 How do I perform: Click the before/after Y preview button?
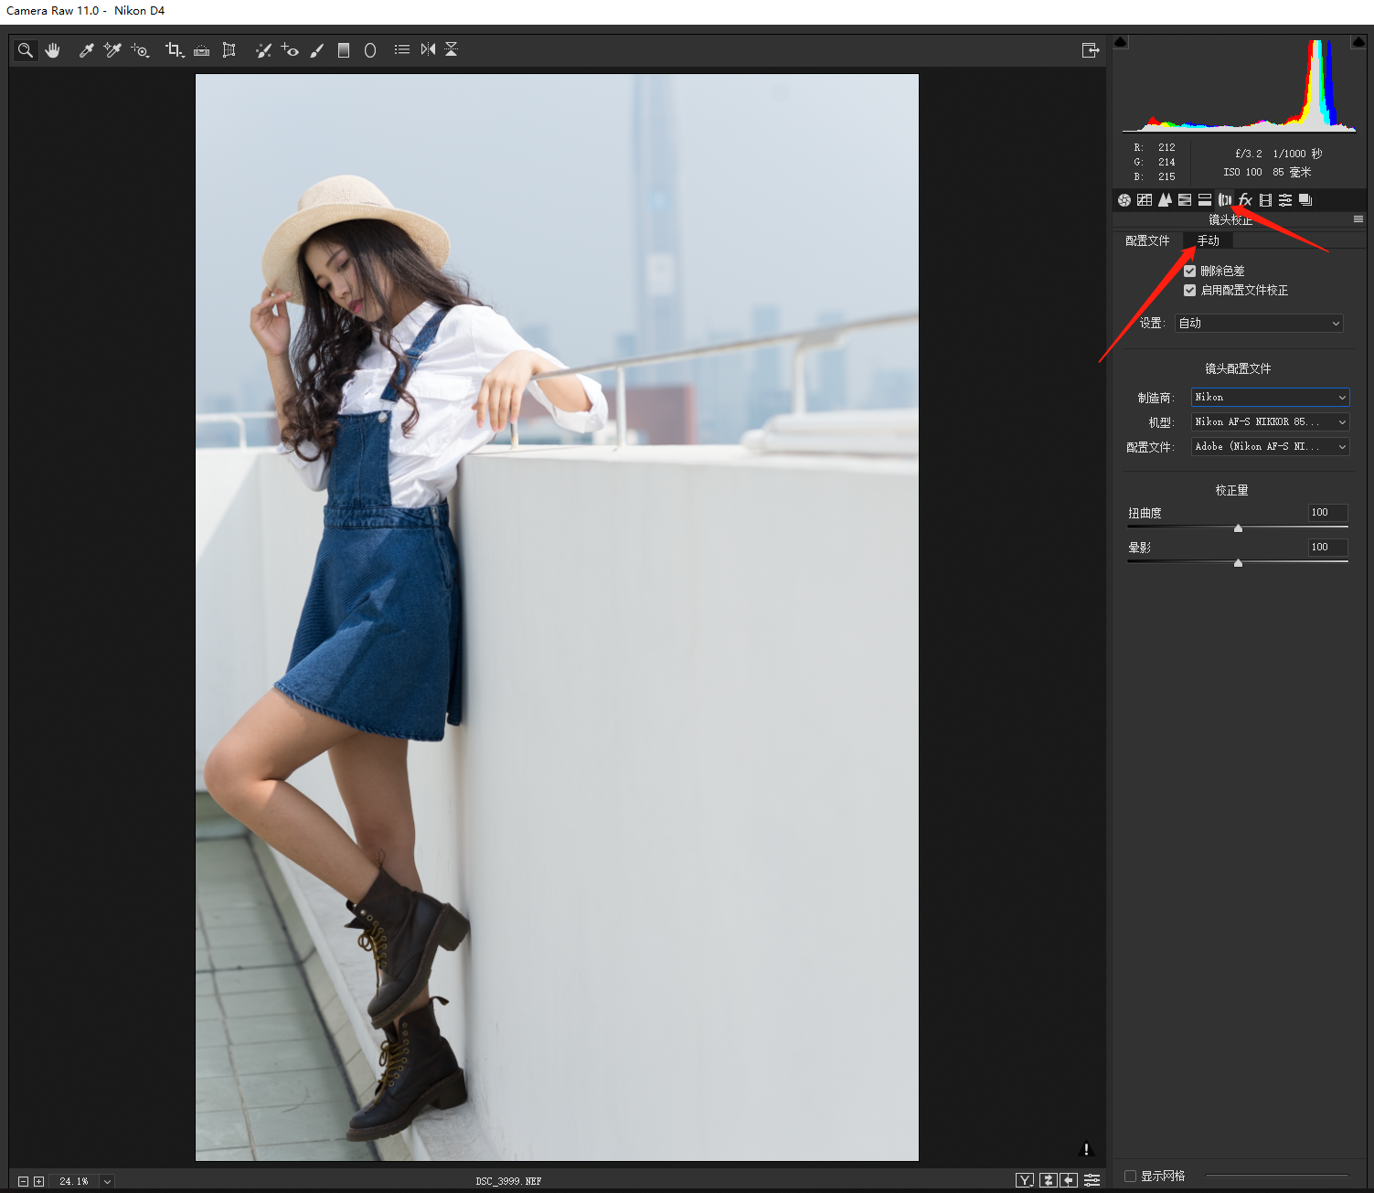1025,1180
